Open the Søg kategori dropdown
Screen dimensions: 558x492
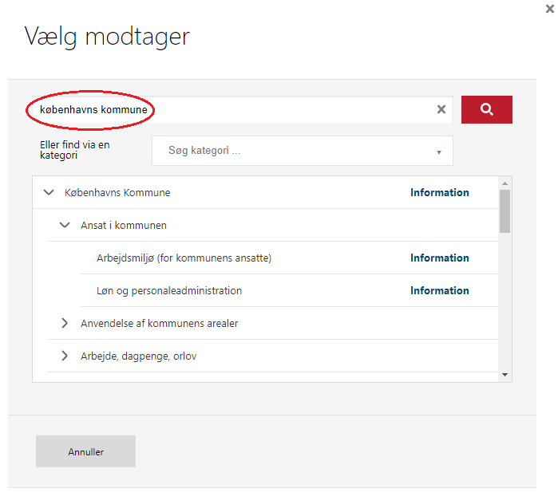[x=302, y=151]
